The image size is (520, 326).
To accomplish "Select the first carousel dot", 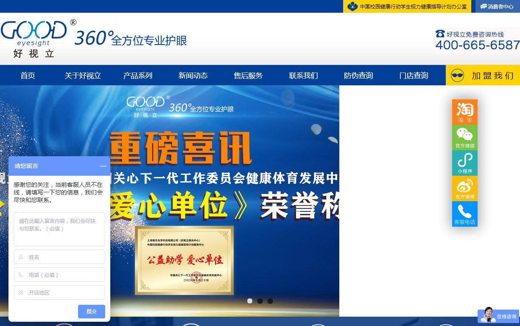I will click(250, 301).
